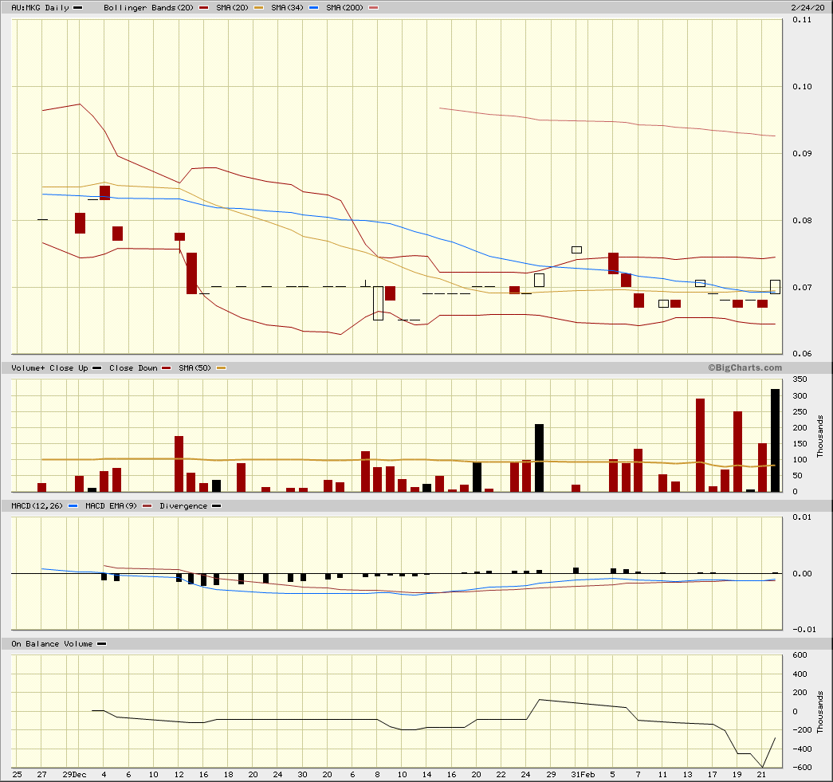Click the SMA(200) legend label

pyautogui.click(x=345, y=7)
